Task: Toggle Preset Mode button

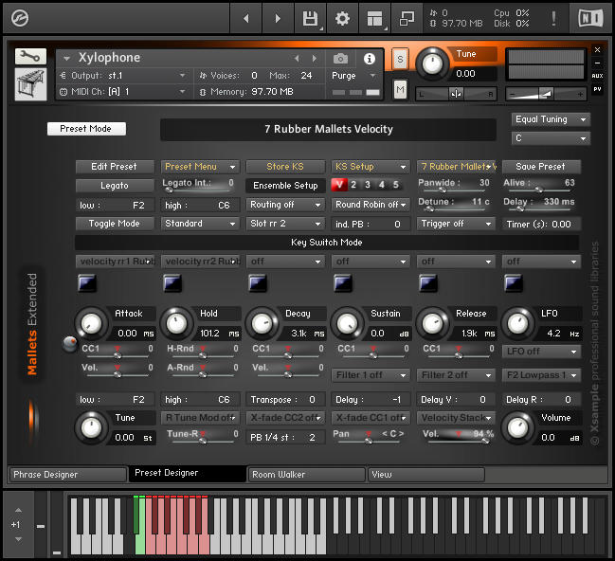Action: (86, 129)
